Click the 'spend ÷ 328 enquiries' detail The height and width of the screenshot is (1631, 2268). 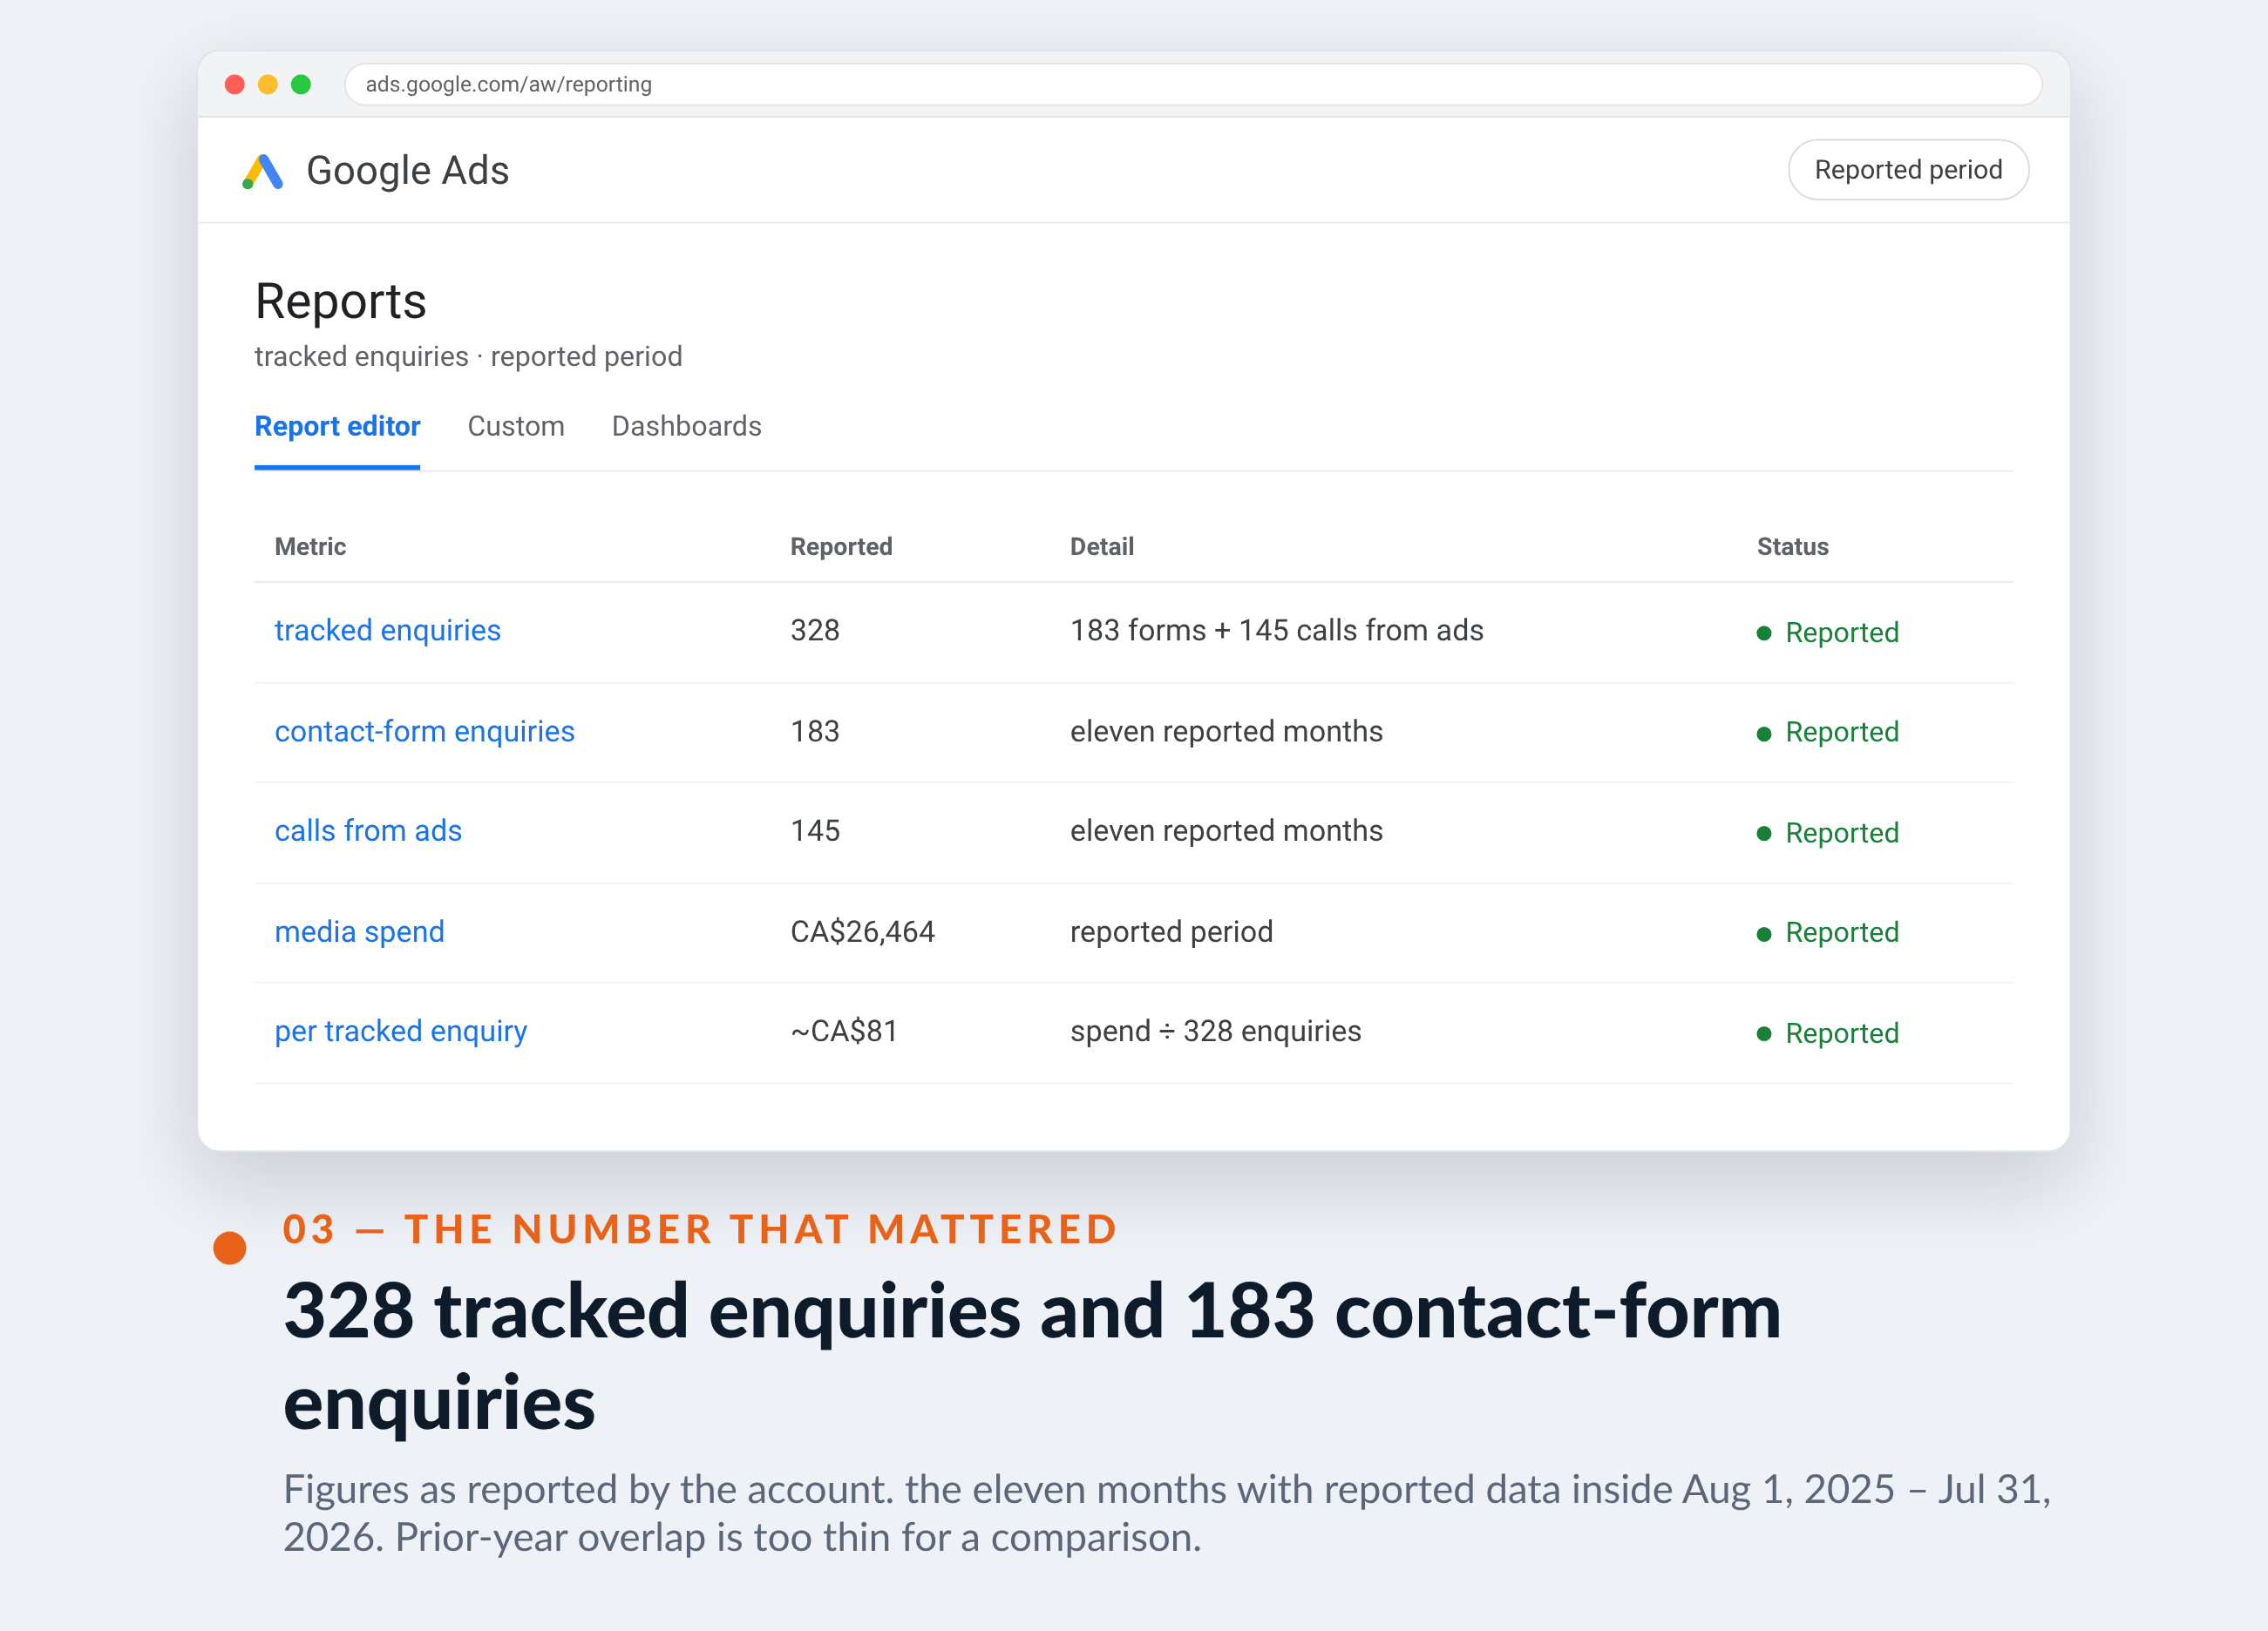(x=1216, y=1032)
